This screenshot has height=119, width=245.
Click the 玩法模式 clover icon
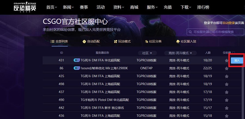coord(115,42)
